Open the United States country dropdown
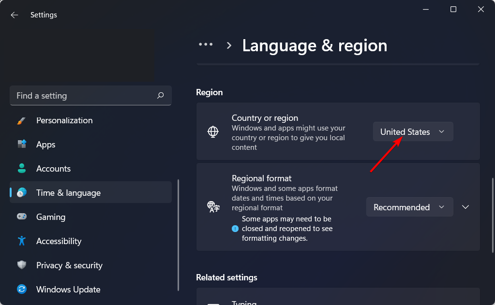 413,131
